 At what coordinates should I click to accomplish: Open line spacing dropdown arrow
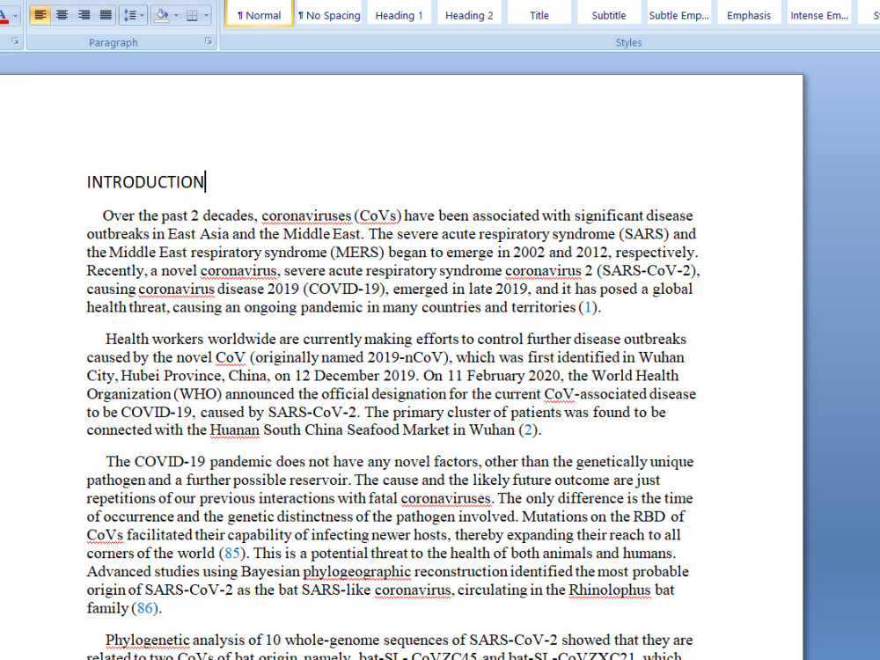(142, 15)
